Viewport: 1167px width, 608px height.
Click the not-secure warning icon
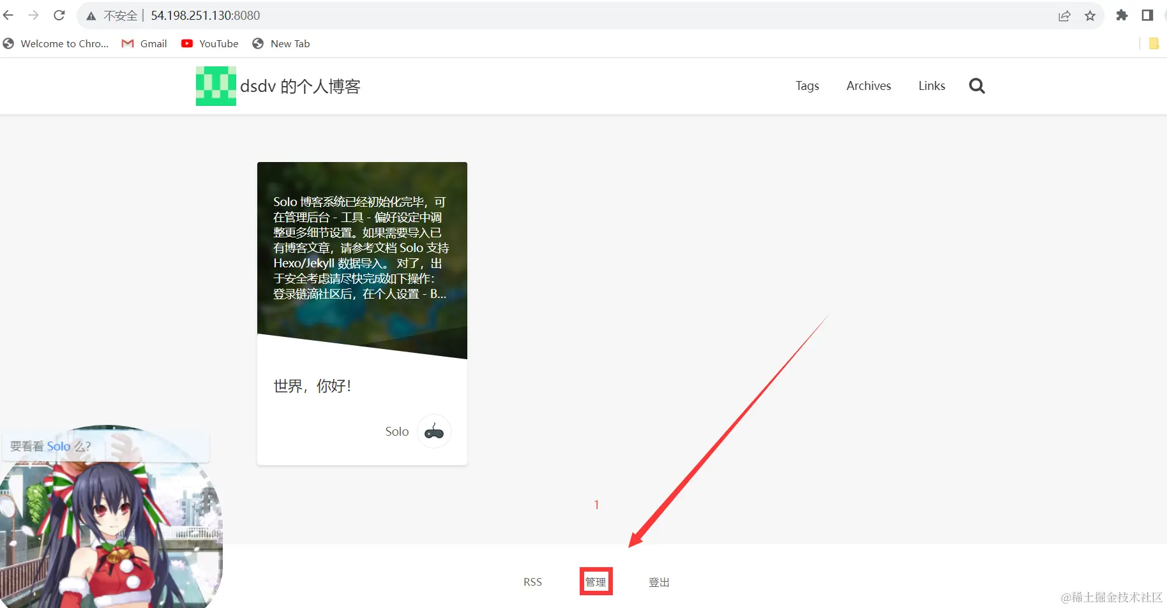pos(91,16)
